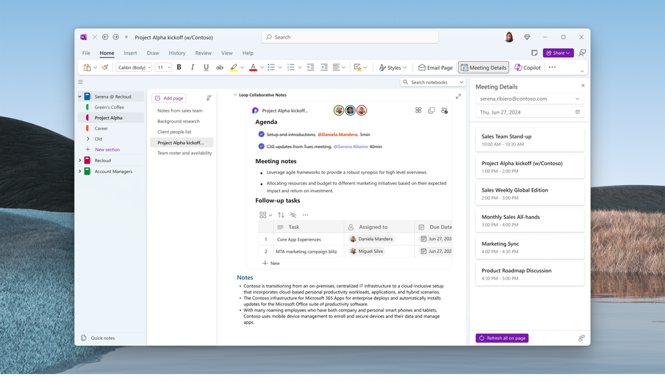Open the ribbon's more options ellipsis
The width and height of the screenshot is (665, 382).
click(x=552, y=67)
